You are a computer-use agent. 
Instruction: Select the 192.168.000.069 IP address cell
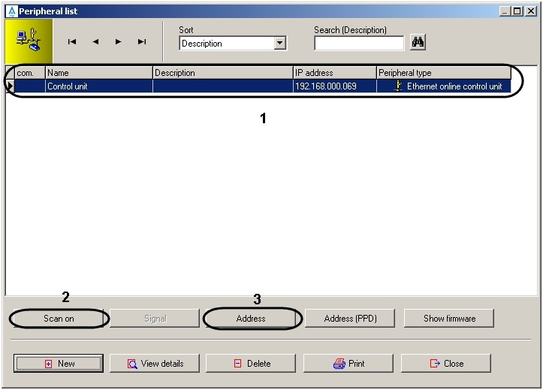point(335,86)
